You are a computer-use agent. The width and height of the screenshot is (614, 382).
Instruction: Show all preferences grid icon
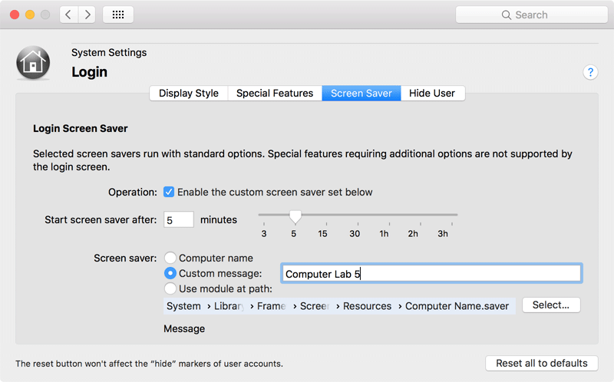118,15
